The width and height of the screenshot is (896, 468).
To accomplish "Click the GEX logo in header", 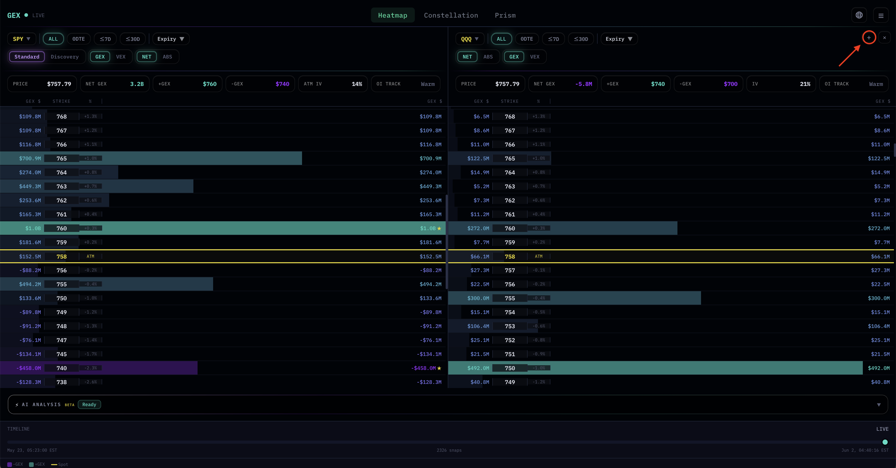I will coord(13,15).
